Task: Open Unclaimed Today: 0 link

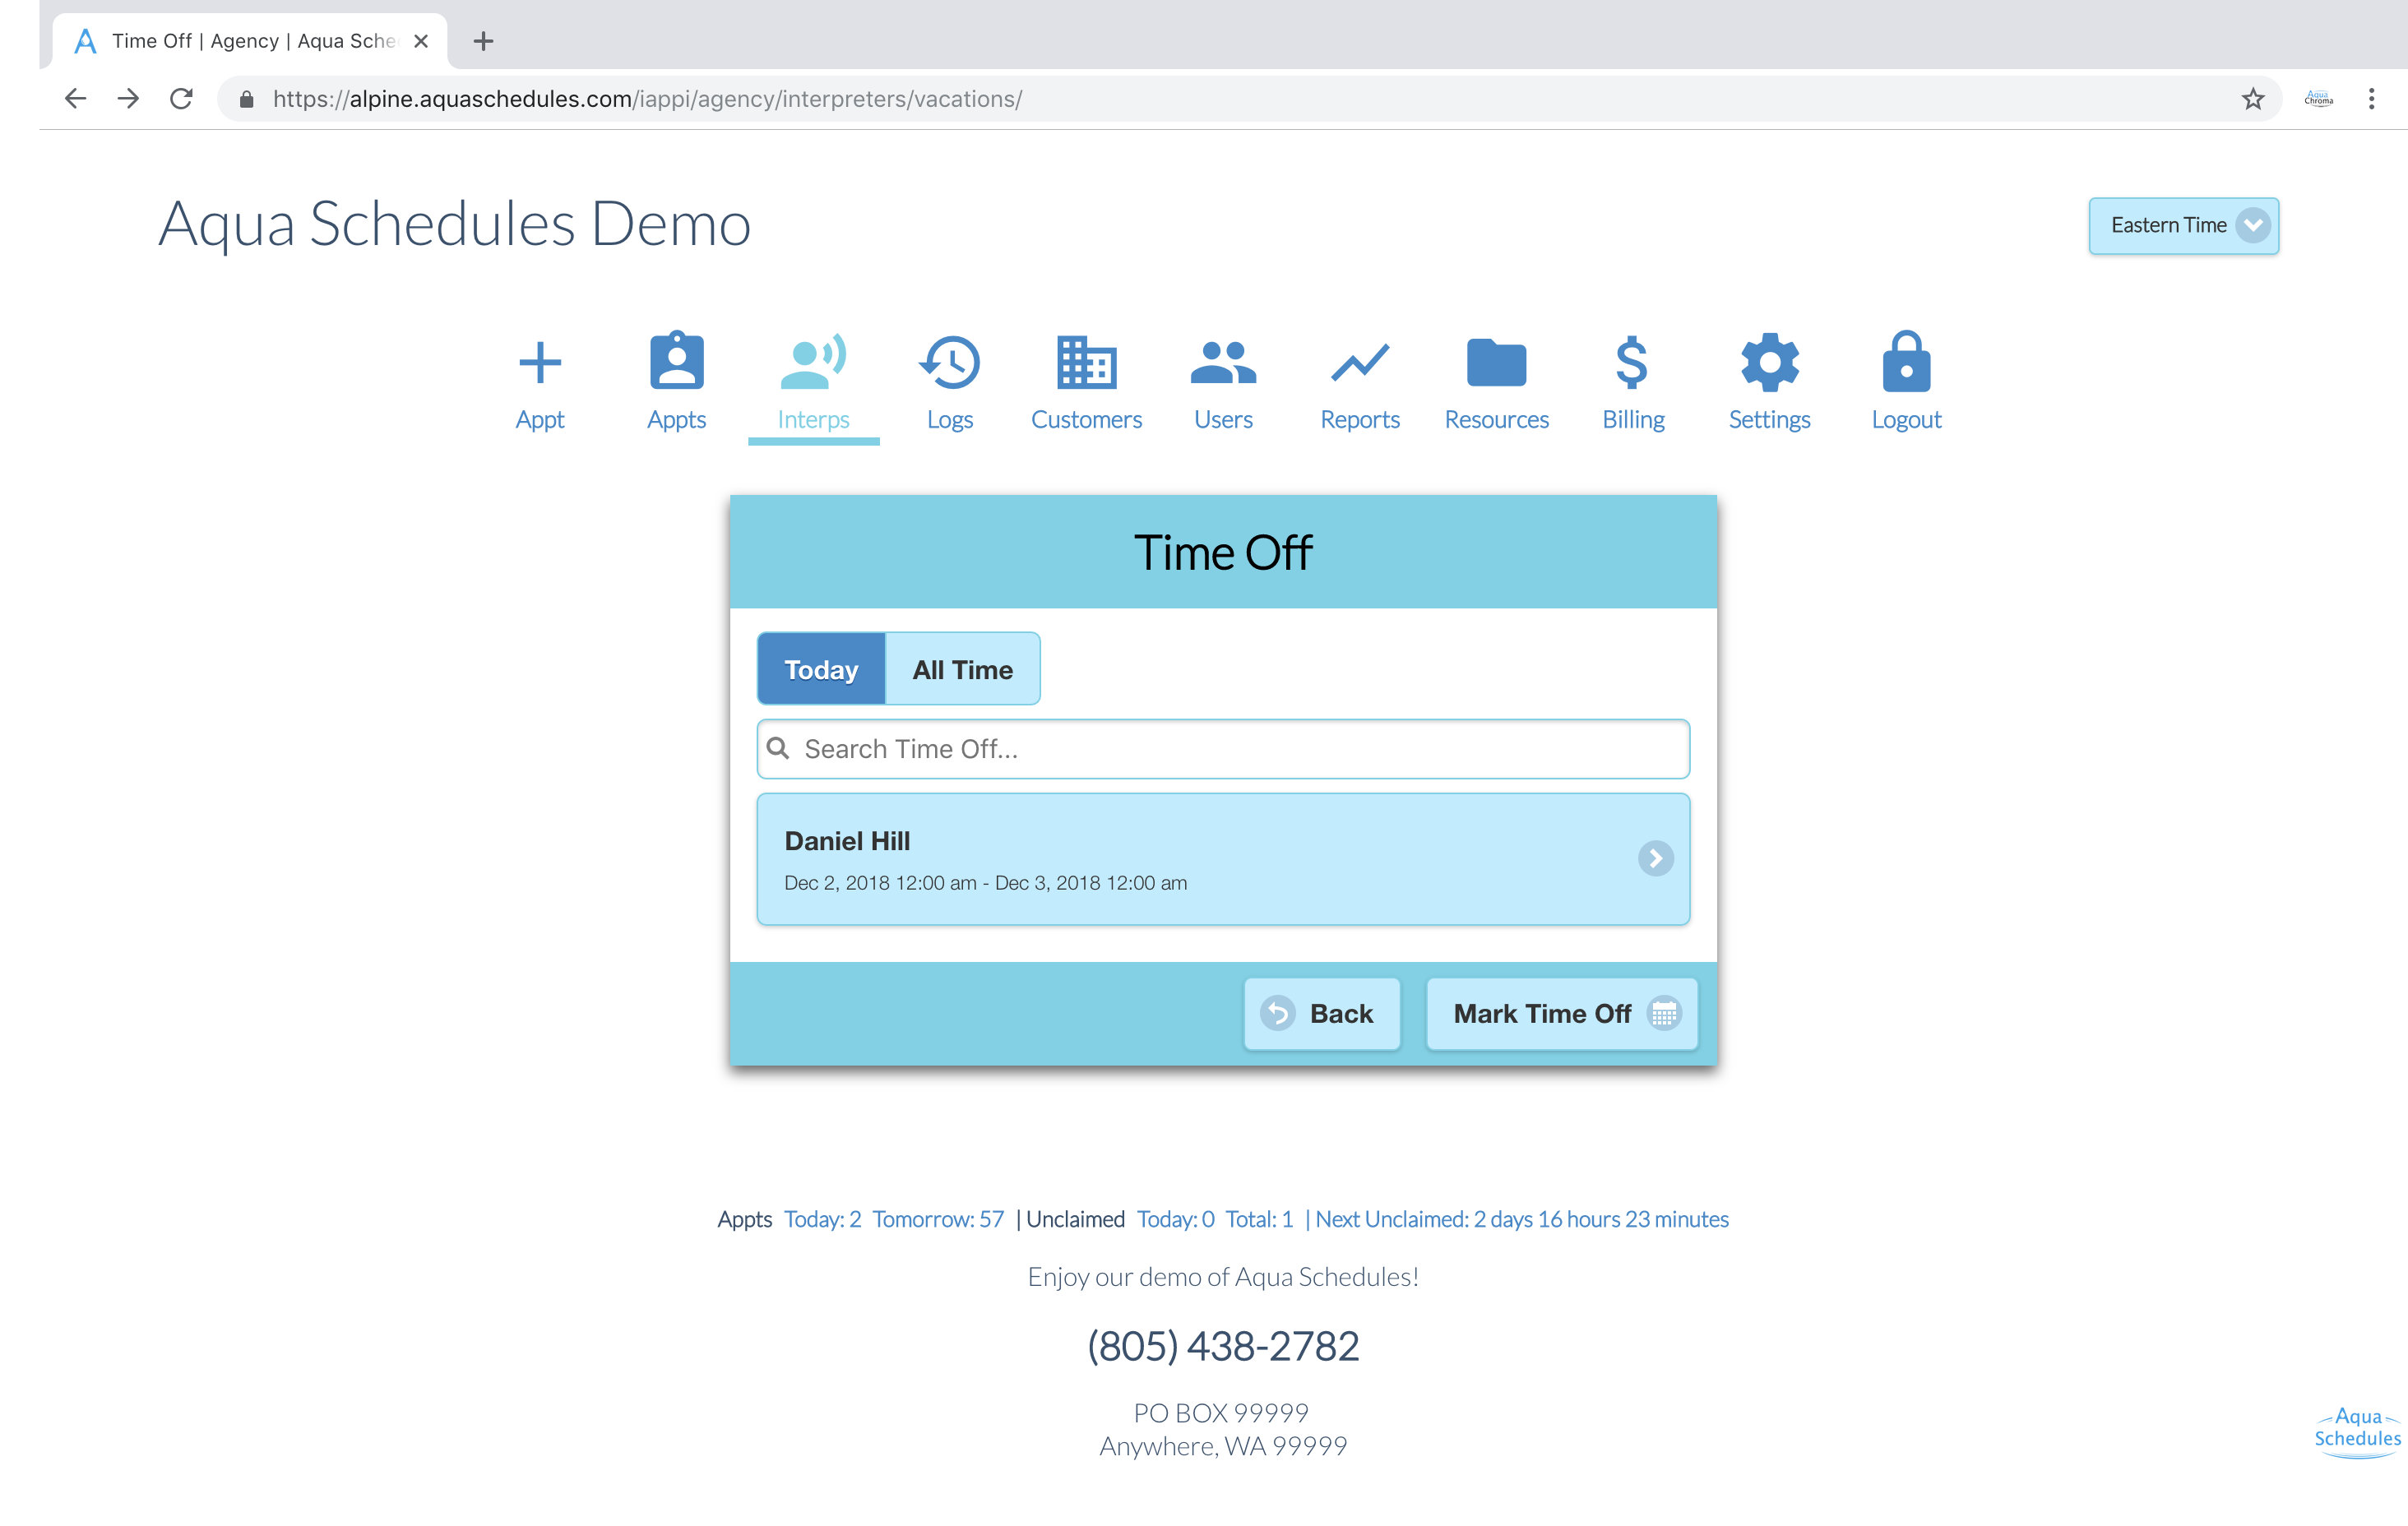Action: click(x=1175, y=1219)
